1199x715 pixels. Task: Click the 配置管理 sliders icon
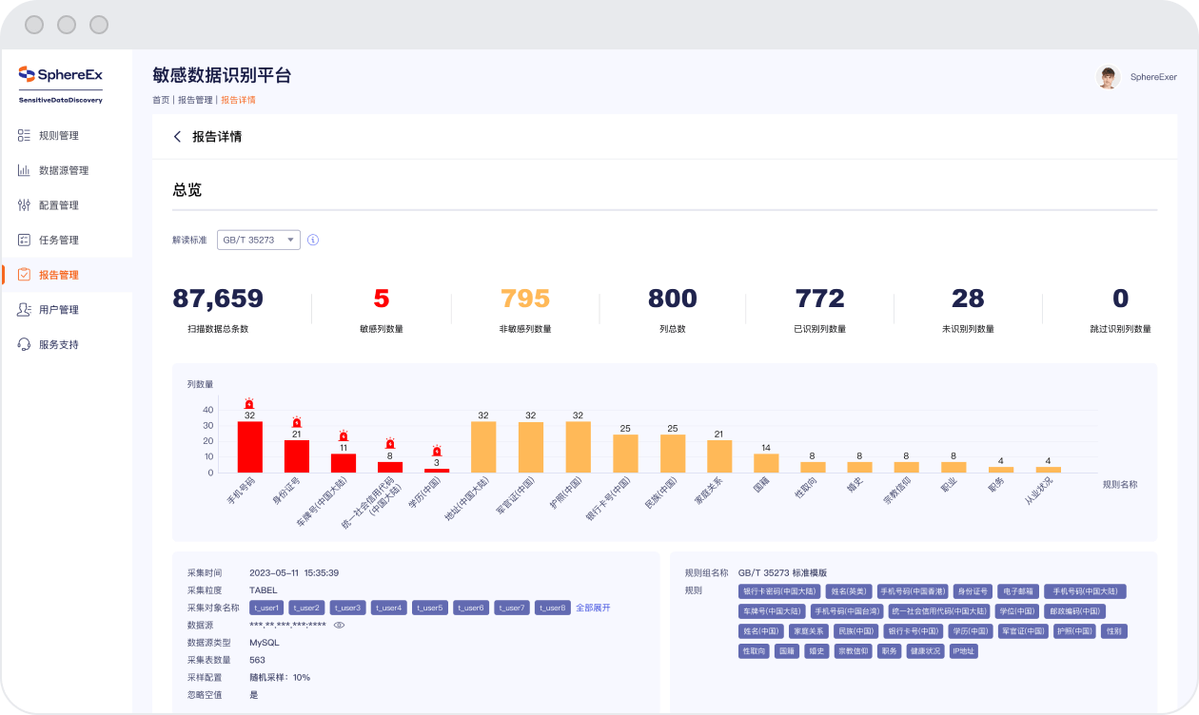coord(25,205)
